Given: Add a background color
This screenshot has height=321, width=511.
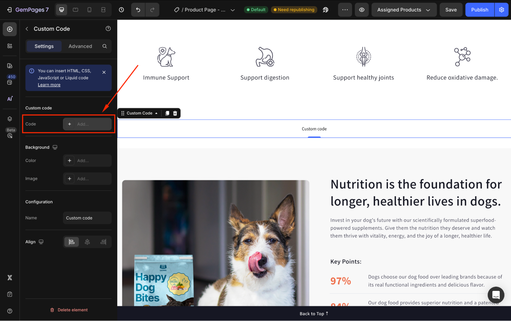Looking at the screenshot, I should click(x=70, y=160).
